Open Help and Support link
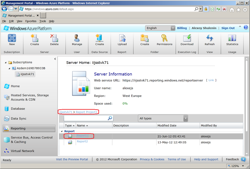 (x=206, y=159)
